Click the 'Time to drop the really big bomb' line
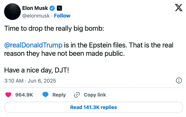Viewport: 186px width, 117px height. [x=54, y=29]
